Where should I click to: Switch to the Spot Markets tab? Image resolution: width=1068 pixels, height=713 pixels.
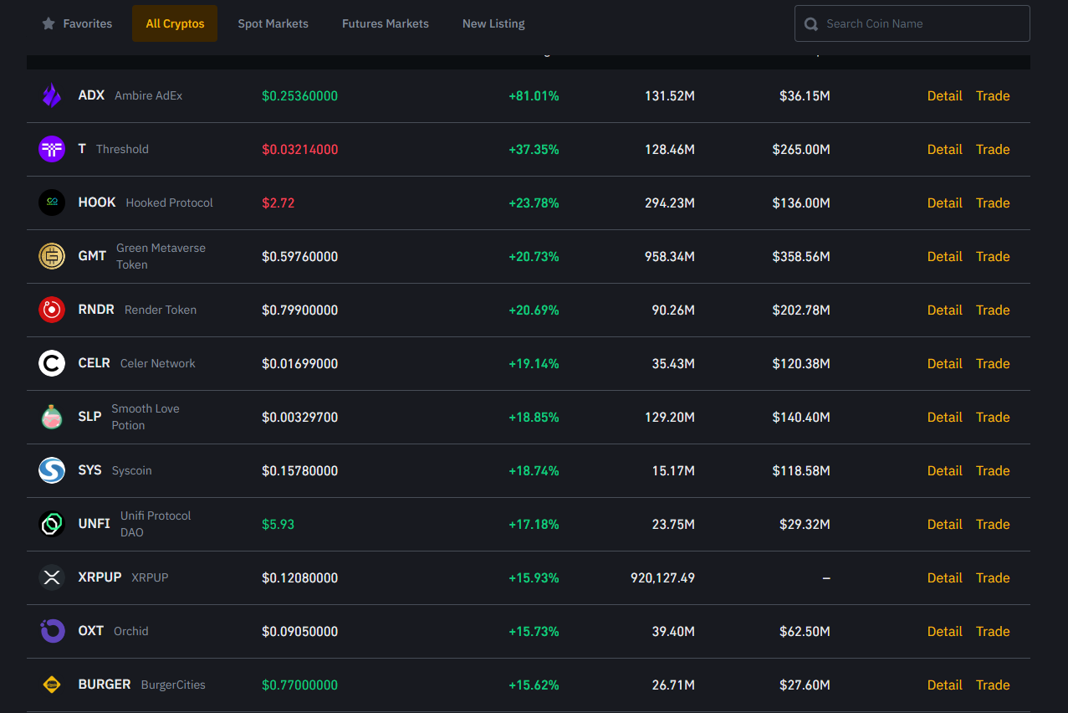273,23
